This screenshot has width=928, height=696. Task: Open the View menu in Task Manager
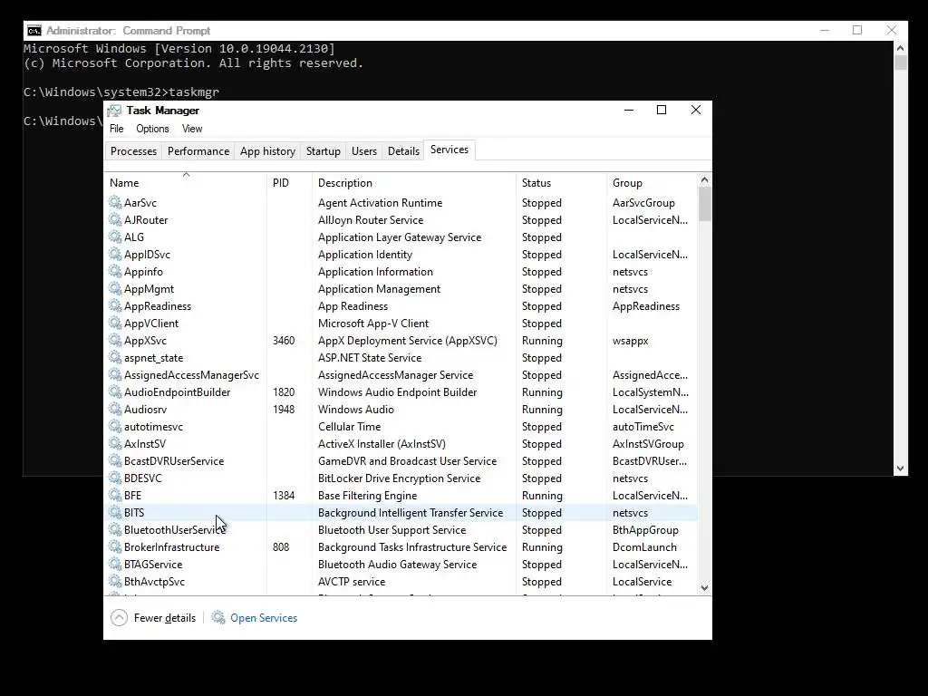(192, 129)
